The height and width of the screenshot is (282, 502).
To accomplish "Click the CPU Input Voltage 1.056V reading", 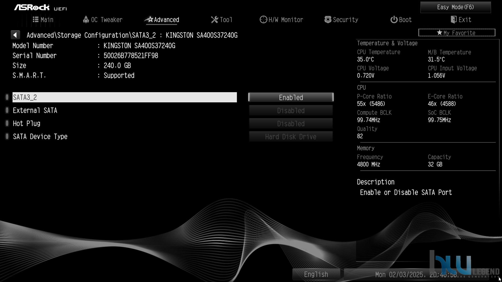I will tap(437, 76).
